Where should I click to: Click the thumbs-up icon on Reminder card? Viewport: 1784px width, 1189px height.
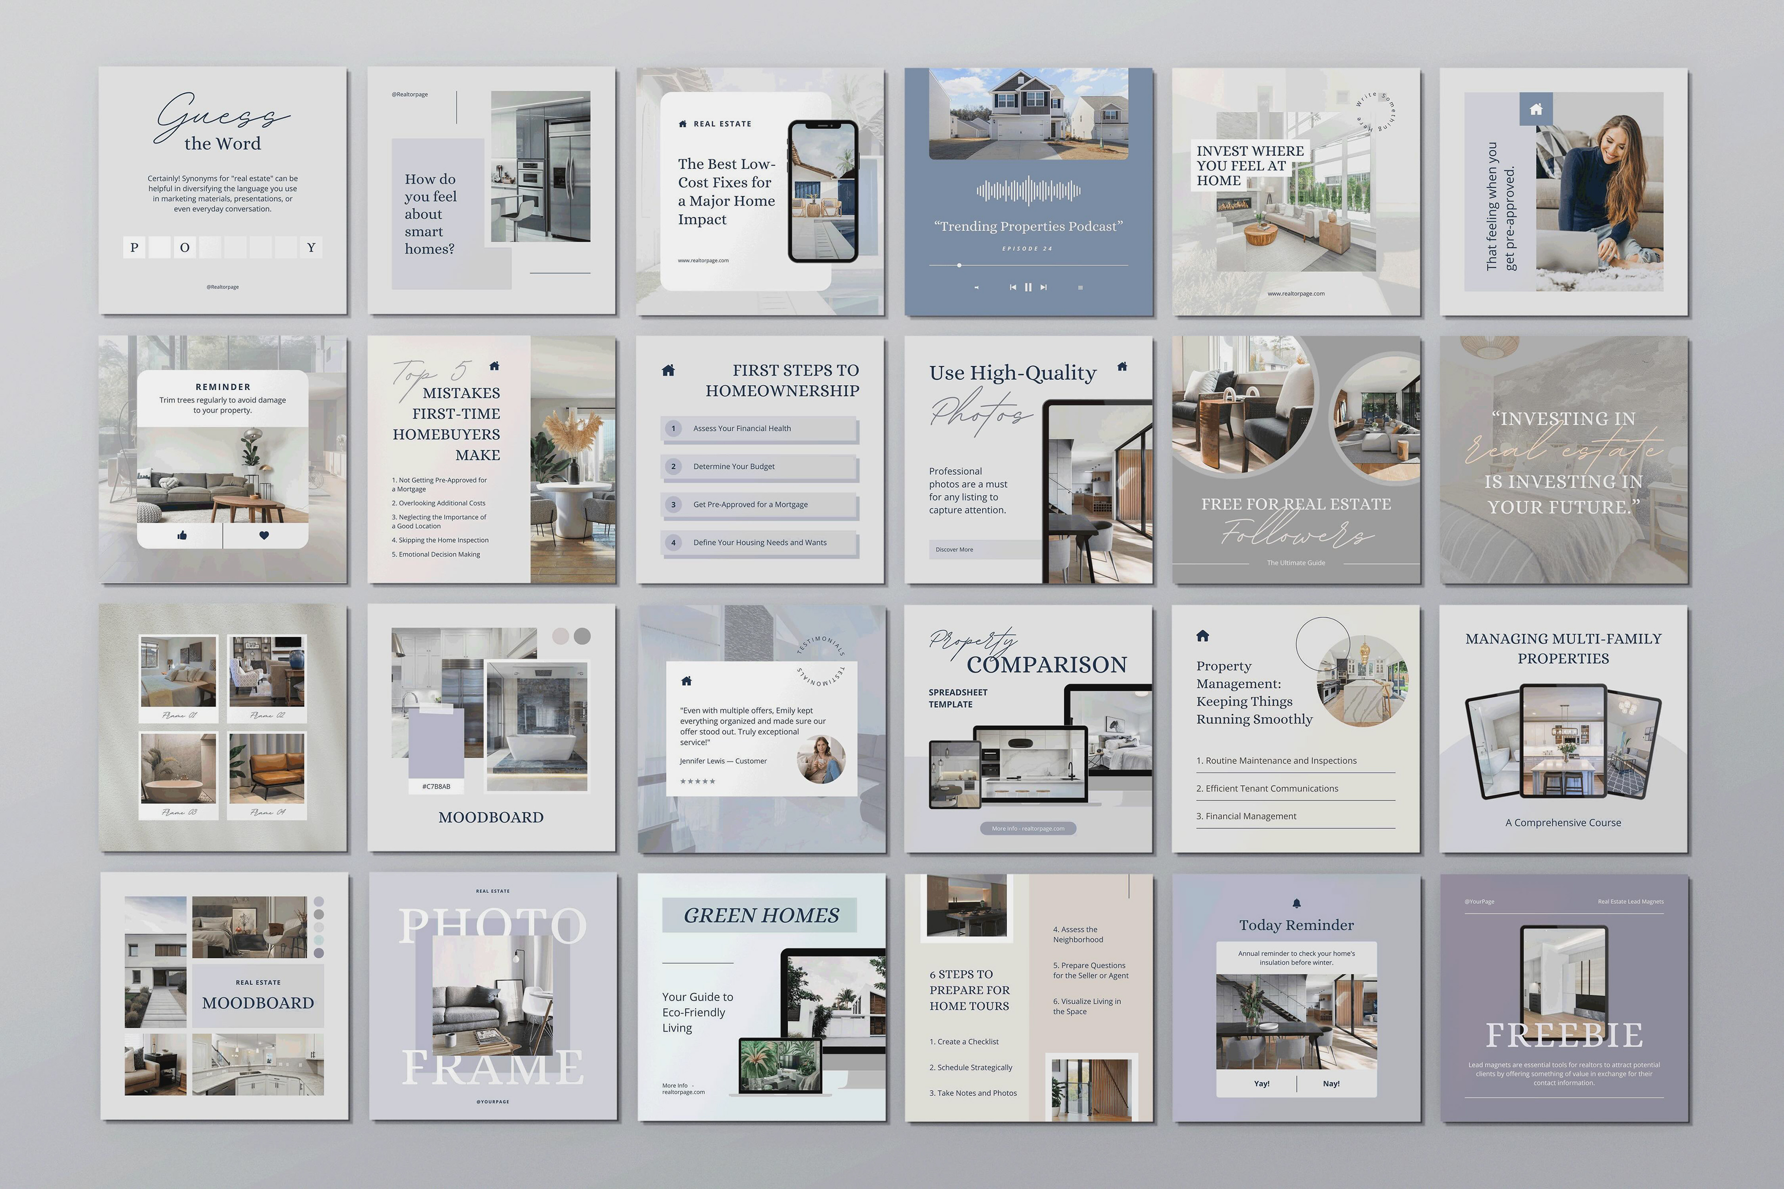(x=182, y=536)
